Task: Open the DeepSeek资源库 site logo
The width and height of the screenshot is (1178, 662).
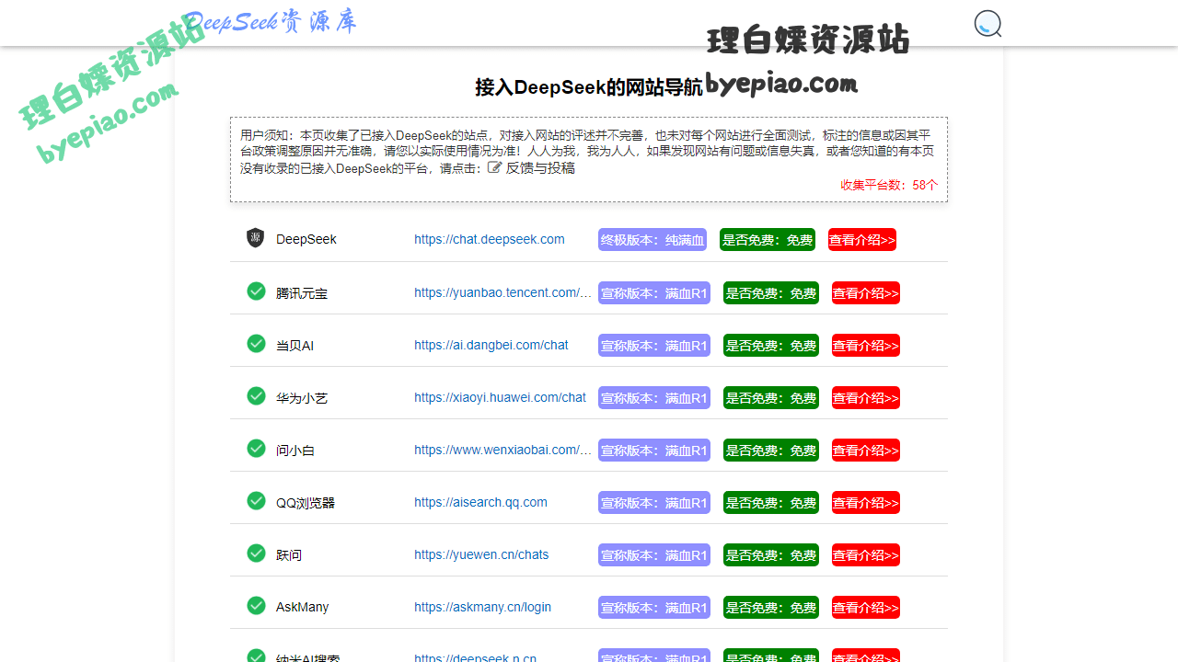Action: 269,21
